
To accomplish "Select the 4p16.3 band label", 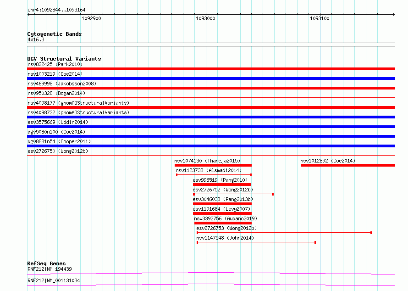I will 36,39.
